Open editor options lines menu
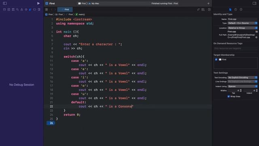Screen dimensions: 259x146 coord(203,10)
